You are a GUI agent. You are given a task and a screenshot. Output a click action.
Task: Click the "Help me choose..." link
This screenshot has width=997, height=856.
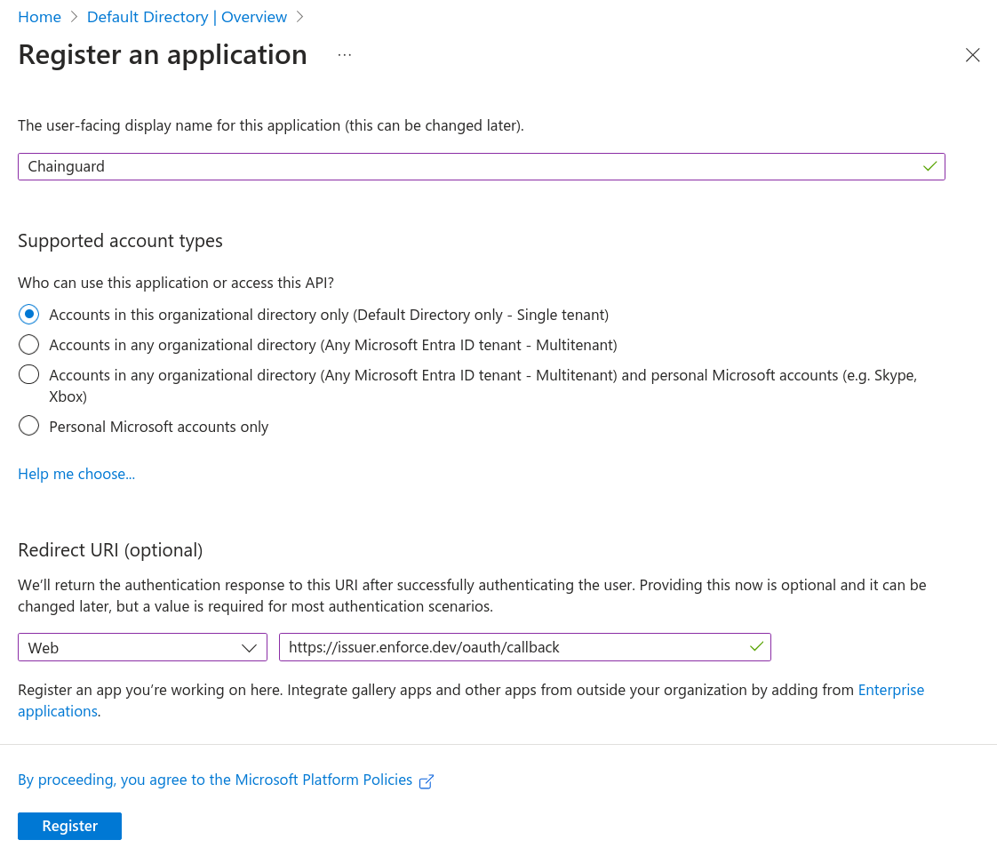click(76, 474)
